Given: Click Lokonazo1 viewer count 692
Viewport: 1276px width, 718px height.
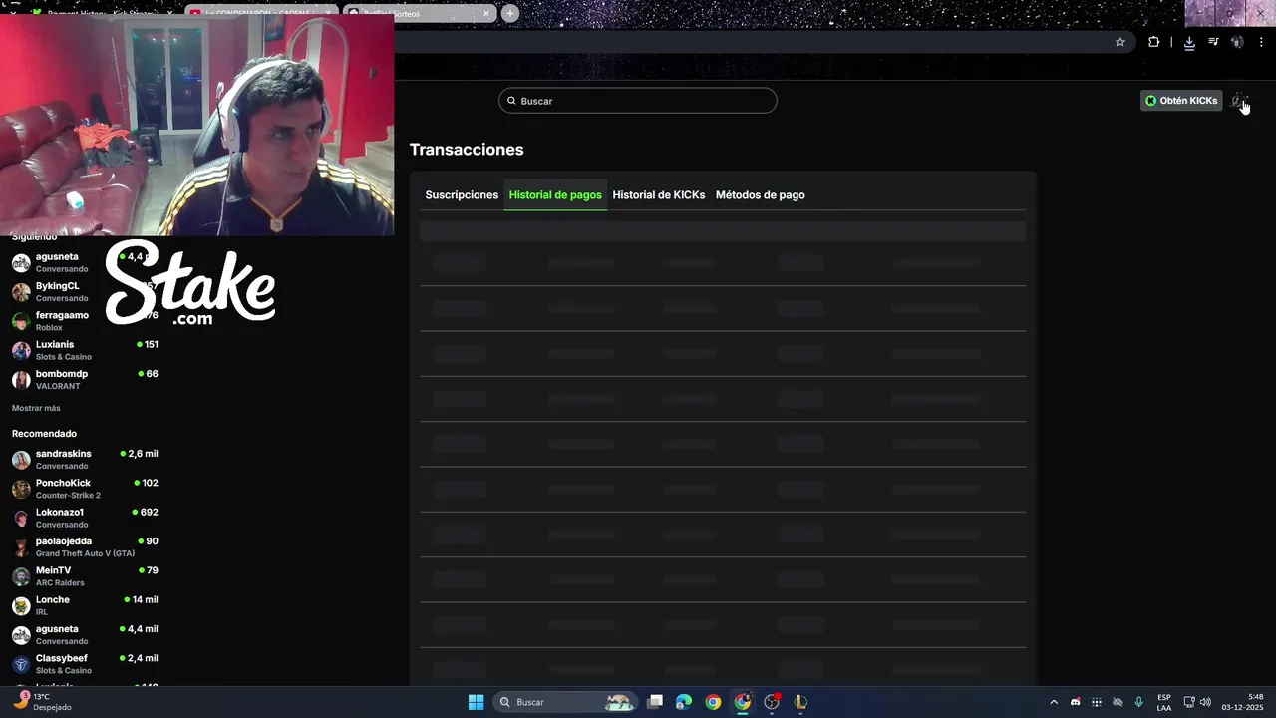Looking at the screenshot, I should pos(150,513).
